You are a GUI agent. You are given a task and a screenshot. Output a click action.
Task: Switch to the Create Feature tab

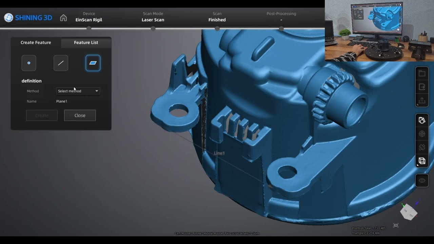(36, 42)
